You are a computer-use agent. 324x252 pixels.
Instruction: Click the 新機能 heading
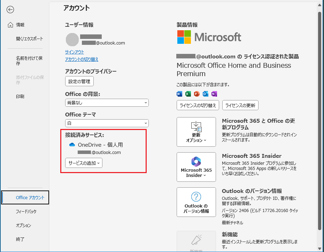click(x=230, y=235)
